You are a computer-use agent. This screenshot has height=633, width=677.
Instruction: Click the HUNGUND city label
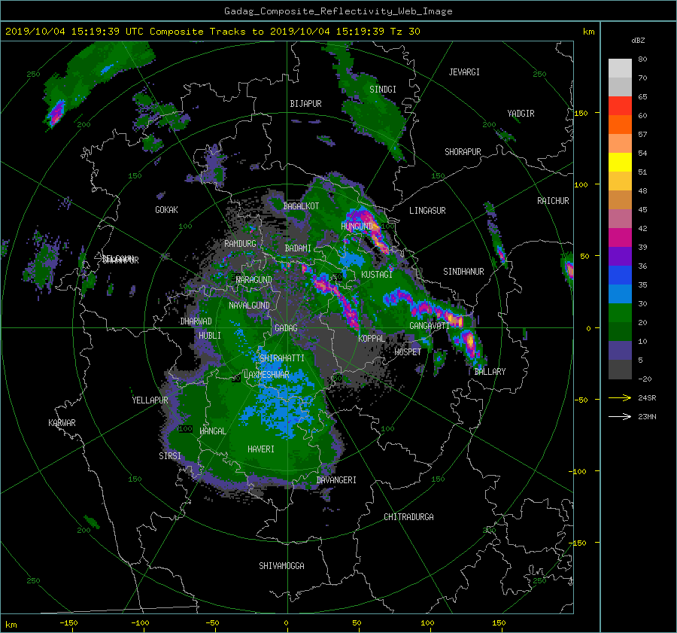[x=357, y=227]
